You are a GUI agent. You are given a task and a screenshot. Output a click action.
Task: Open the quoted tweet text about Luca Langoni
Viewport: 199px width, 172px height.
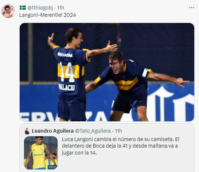tap(120, 146)
